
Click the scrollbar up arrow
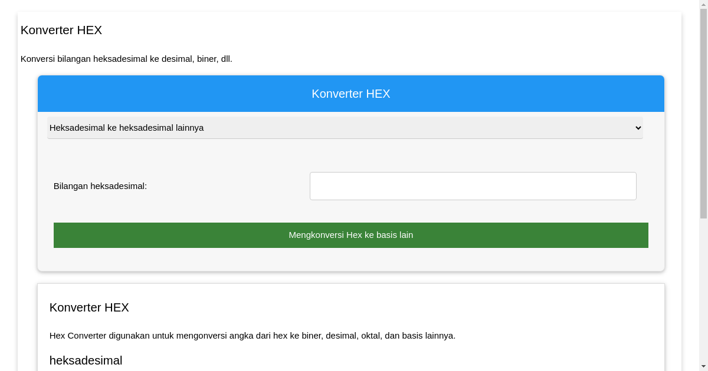(703, 5)
